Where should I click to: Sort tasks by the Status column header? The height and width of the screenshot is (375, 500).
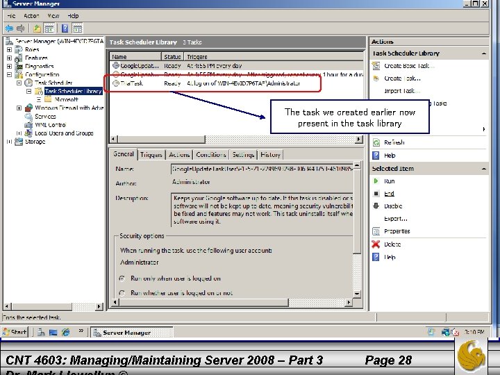coord(172,57)
